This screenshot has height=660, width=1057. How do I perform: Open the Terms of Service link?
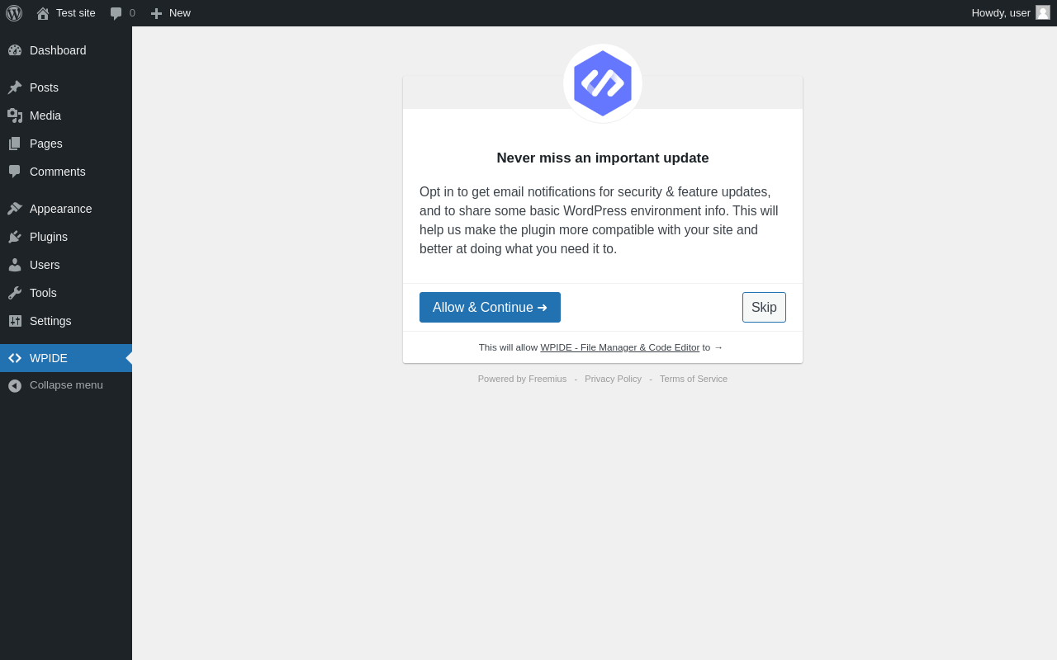click(694, 379)
